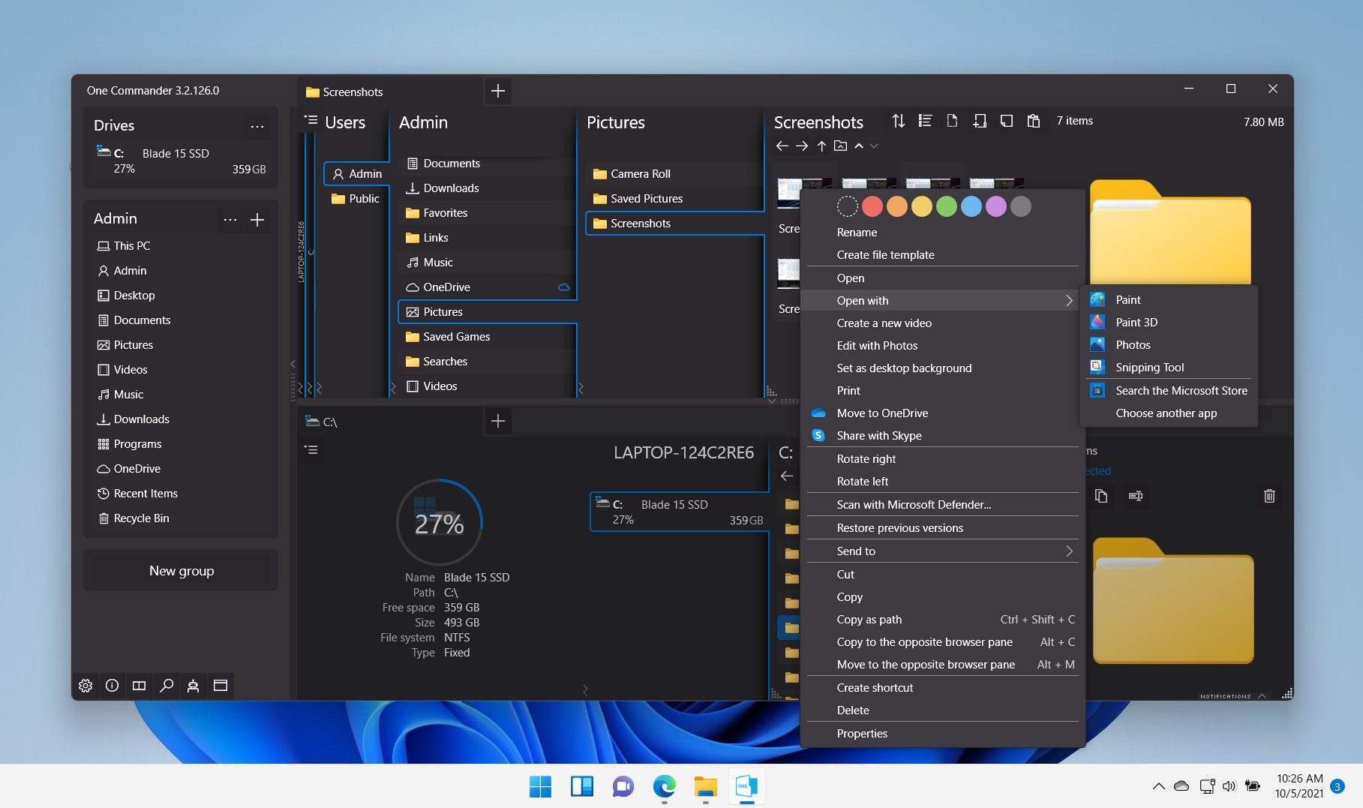Image resolution: width=1363 pixels, height=808 pixels.
Task: Click the OneDrive cloud sync indicator
Action: [x=563, y=287]
